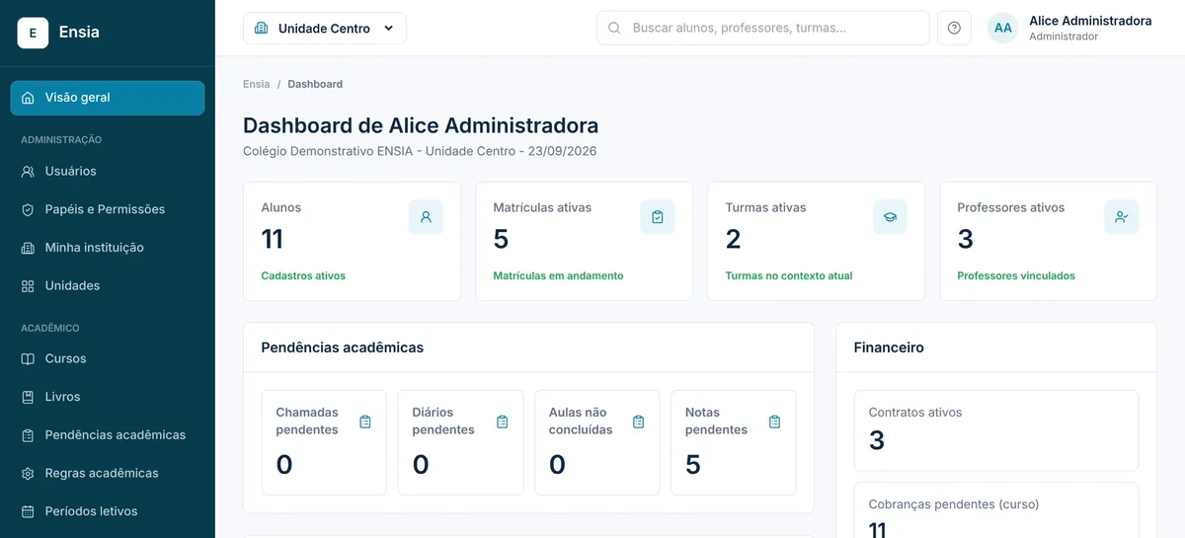The height and width of the screenshot is (538, 1185).
Task: Navigate to Unidades
Action: (x=108, y=285)
